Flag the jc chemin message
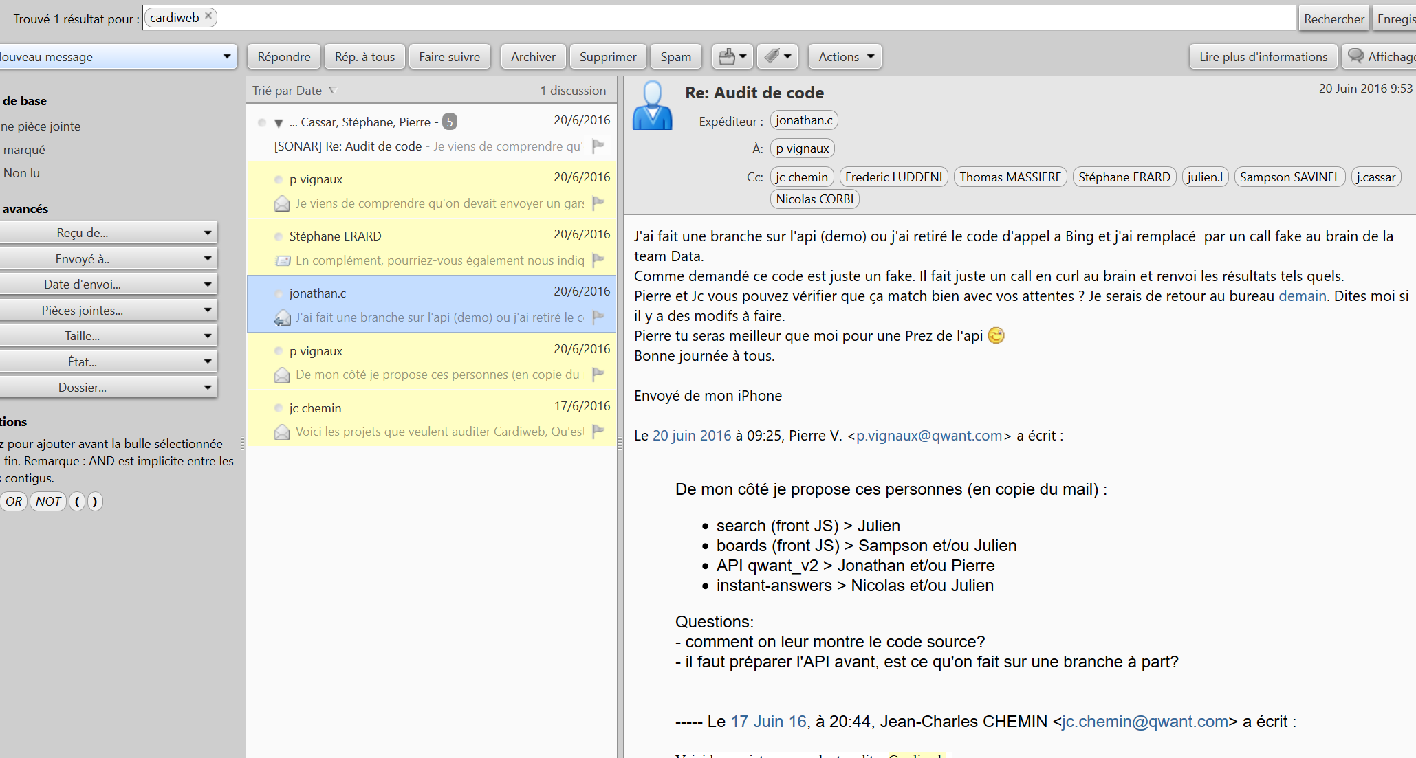The image size is (1416, 758). coord(598,431)
